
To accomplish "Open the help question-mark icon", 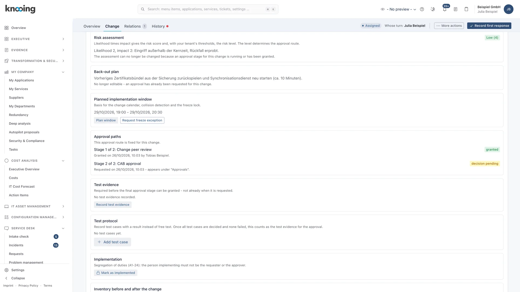I will tap(422, 9).
